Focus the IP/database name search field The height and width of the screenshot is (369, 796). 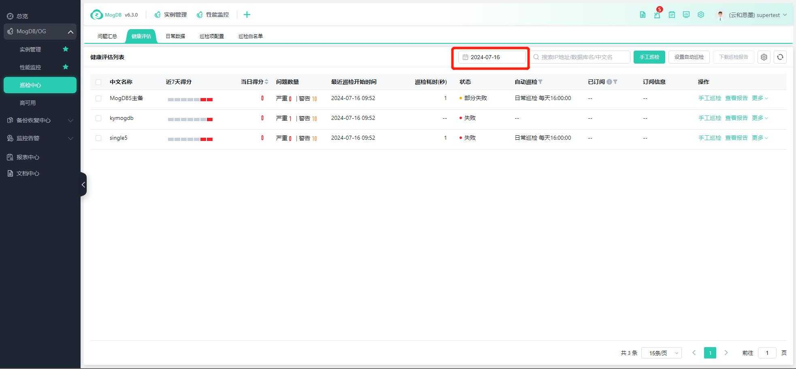(580, 57)
